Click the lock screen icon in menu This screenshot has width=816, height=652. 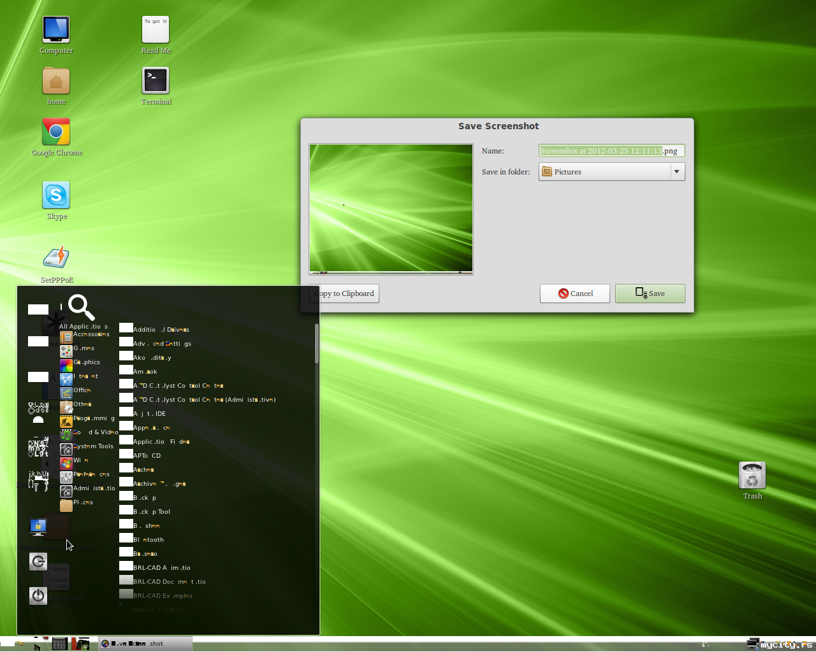point(38,527)
